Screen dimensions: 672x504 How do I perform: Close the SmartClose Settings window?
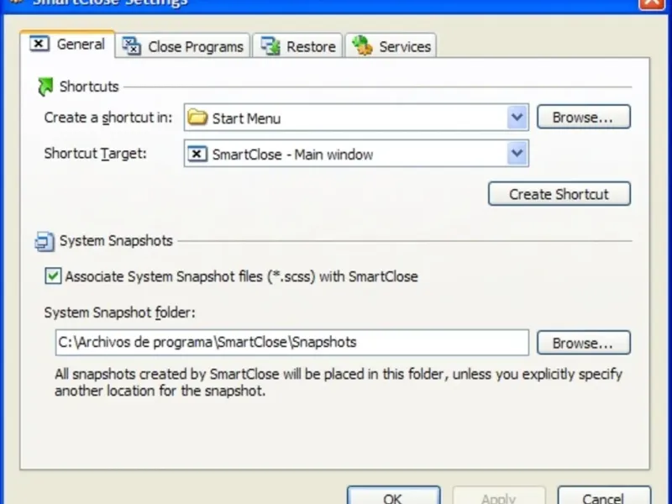point(652,3)
